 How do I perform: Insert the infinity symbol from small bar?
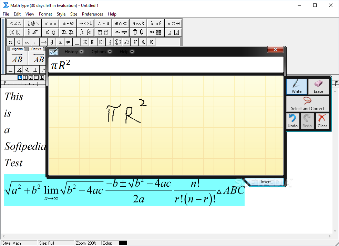tap(27, 42)
